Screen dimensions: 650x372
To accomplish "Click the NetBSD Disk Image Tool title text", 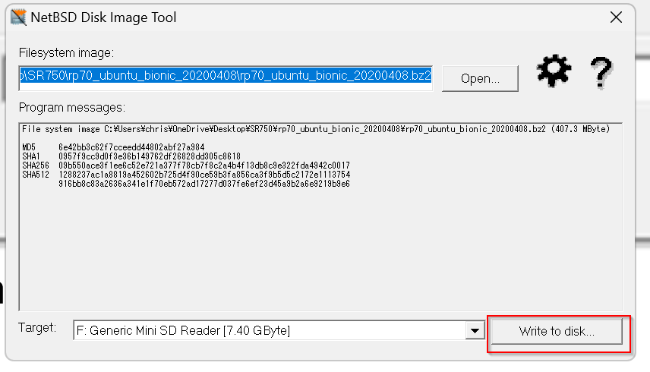I will coord(103,17).
